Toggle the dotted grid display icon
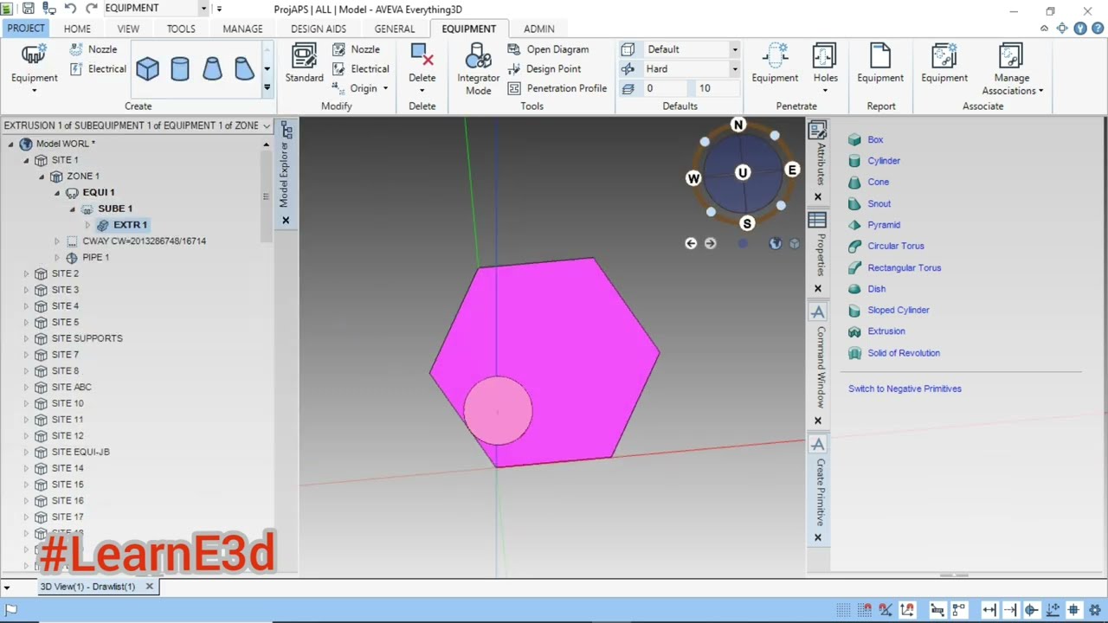1108x623 pixels. click(x=843, y=610)
